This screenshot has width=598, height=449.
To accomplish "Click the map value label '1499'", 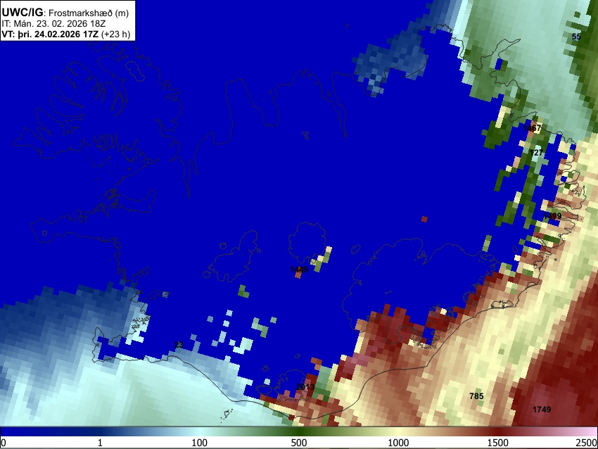I will [x=552, y=216].
